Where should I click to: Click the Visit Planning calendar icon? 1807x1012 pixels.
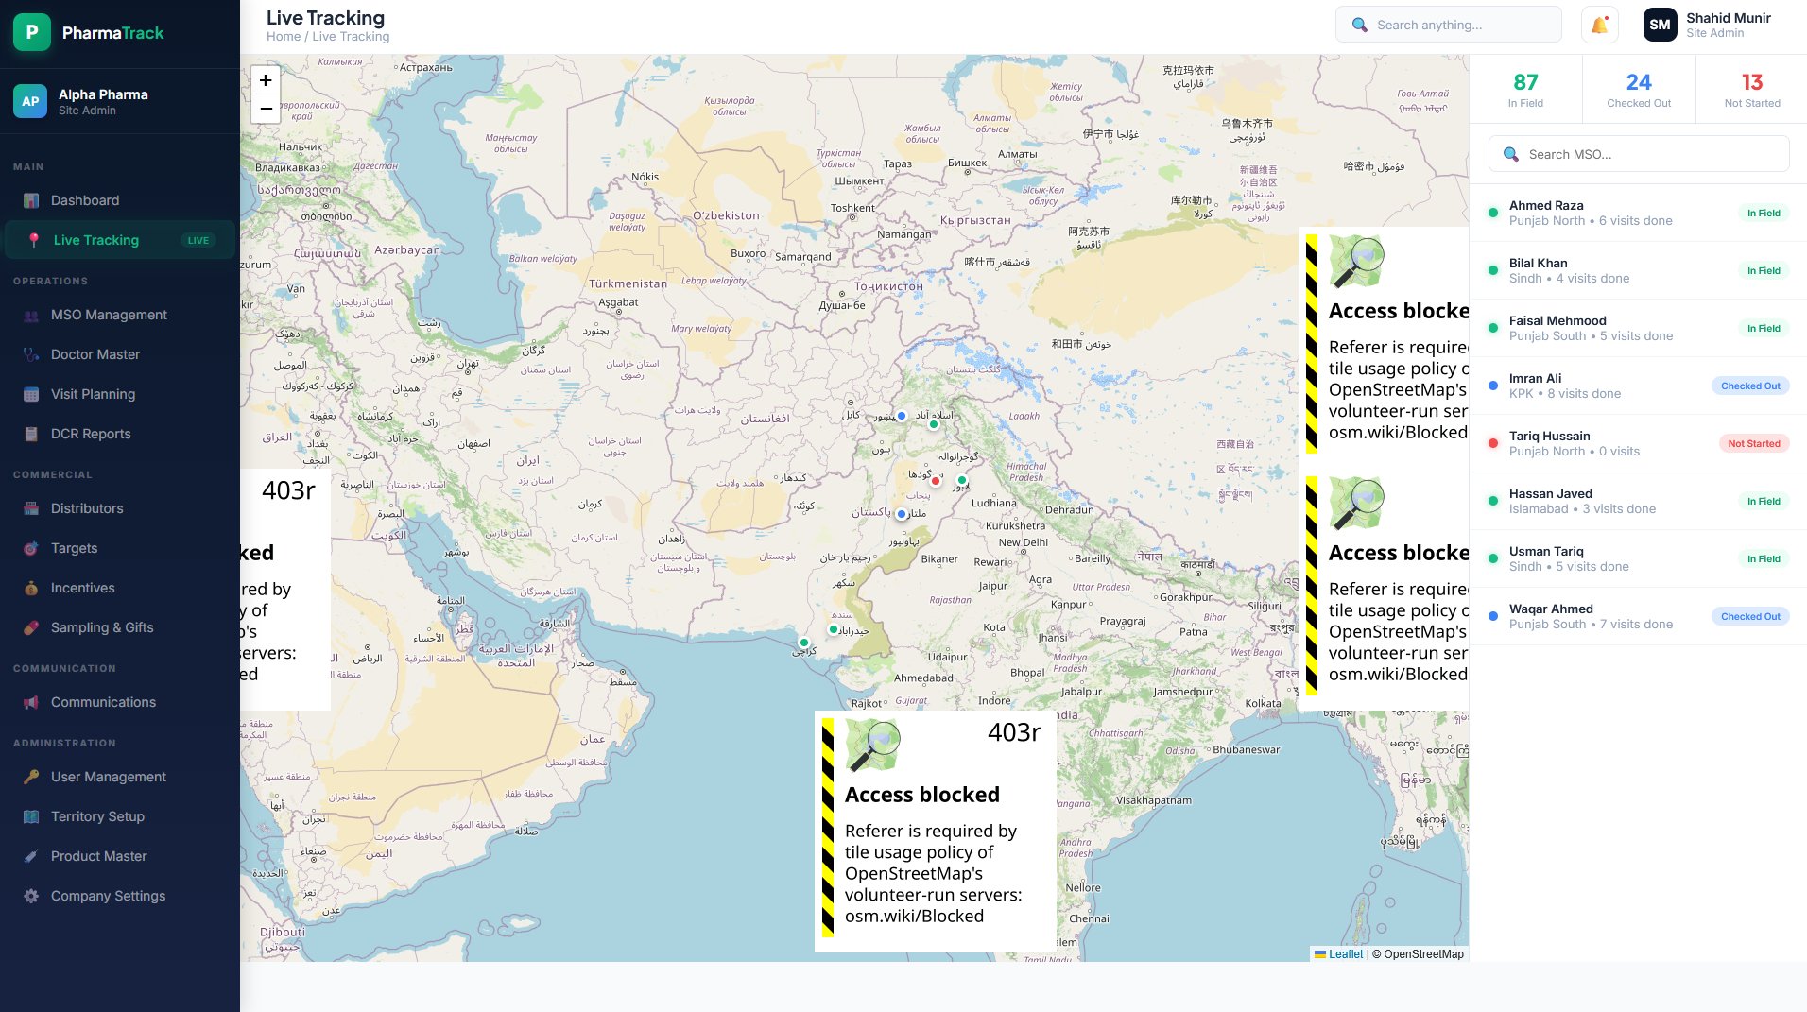pos(31,394)
